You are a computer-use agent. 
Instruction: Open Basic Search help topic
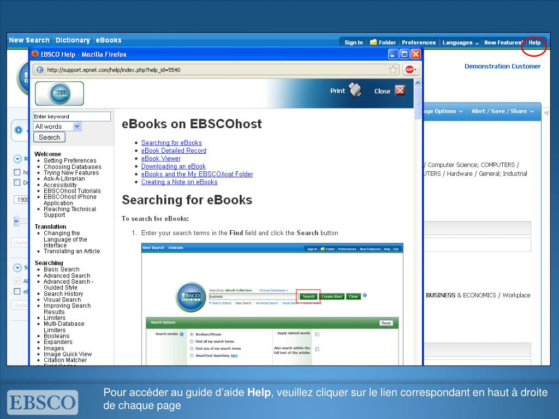point(61,270)
